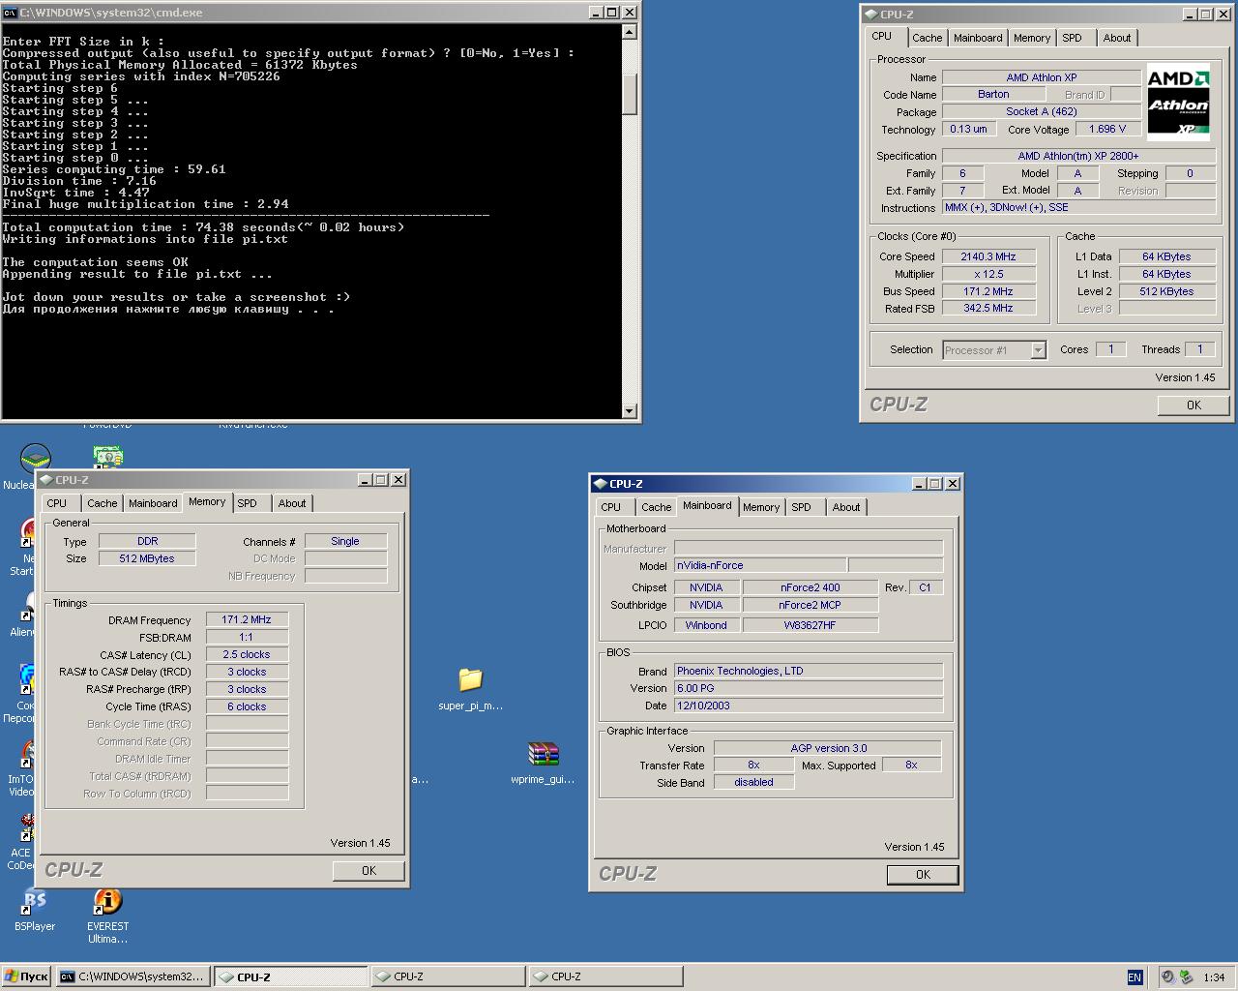The image size is (1238, 991).
Task: Click the Core Voltage value 1.696 V
Action: point(1107,129)
